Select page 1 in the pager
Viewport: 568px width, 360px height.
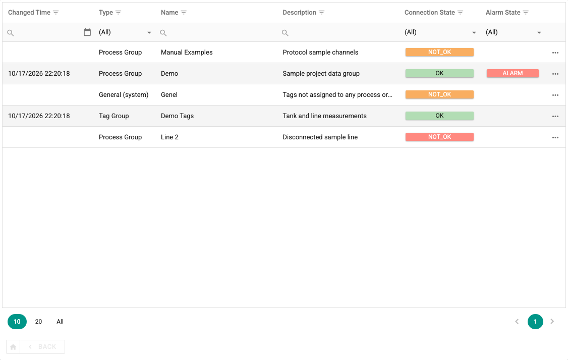[535, 322]
